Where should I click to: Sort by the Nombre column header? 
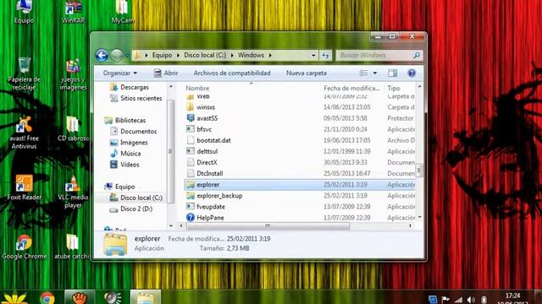(197, 88)
